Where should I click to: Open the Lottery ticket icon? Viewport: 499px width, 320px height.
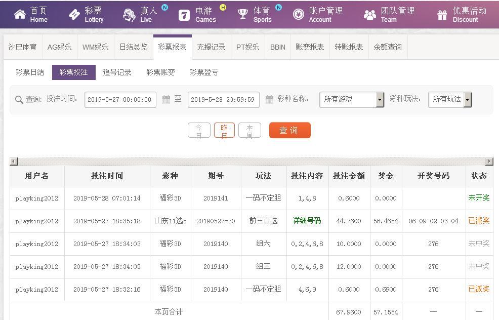[74, 14]
